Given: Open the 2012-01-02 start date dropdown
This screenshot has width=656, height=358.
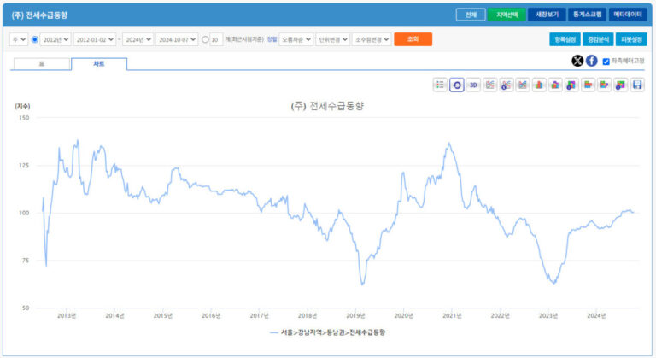Looking at the screenshot, I should (x=95, y=39).
